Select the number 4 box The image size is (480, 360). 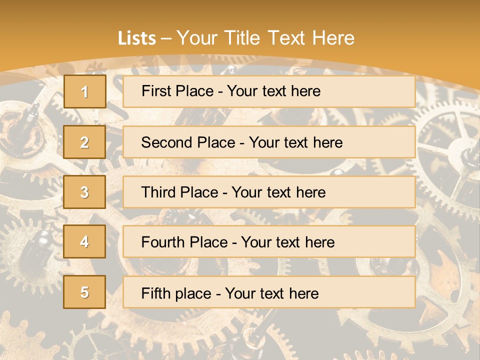click(84, 242)
